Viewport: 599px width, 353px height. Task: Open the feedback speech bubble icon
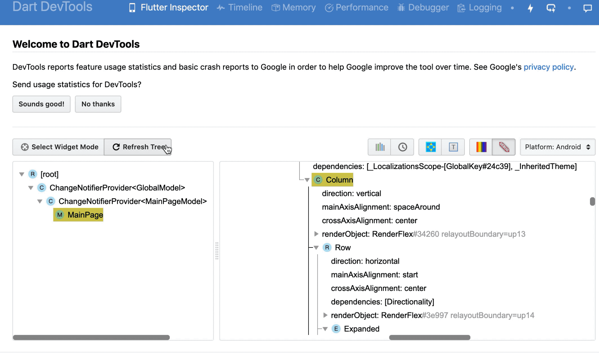pyautogui.click(x=588, y=8)
